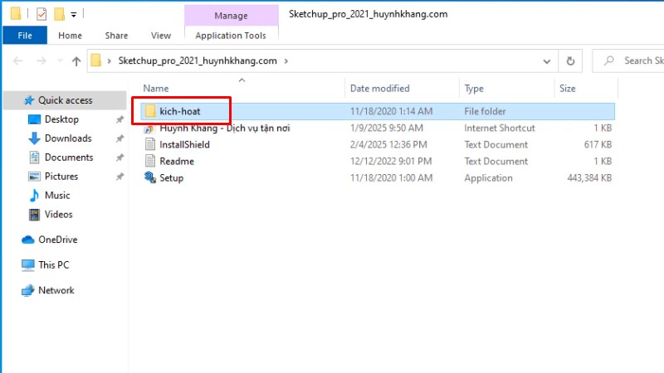The width and height of the screenshot is (664, 373).
Task: Switch to the View ribbon tab
Action: tap(161, 36)
